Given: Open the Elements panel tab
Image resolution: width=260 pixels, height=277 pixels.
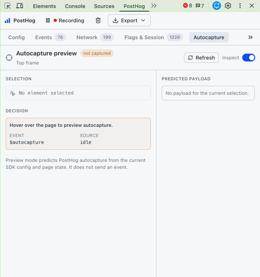Looking at the screenshot, I should 44,6.
